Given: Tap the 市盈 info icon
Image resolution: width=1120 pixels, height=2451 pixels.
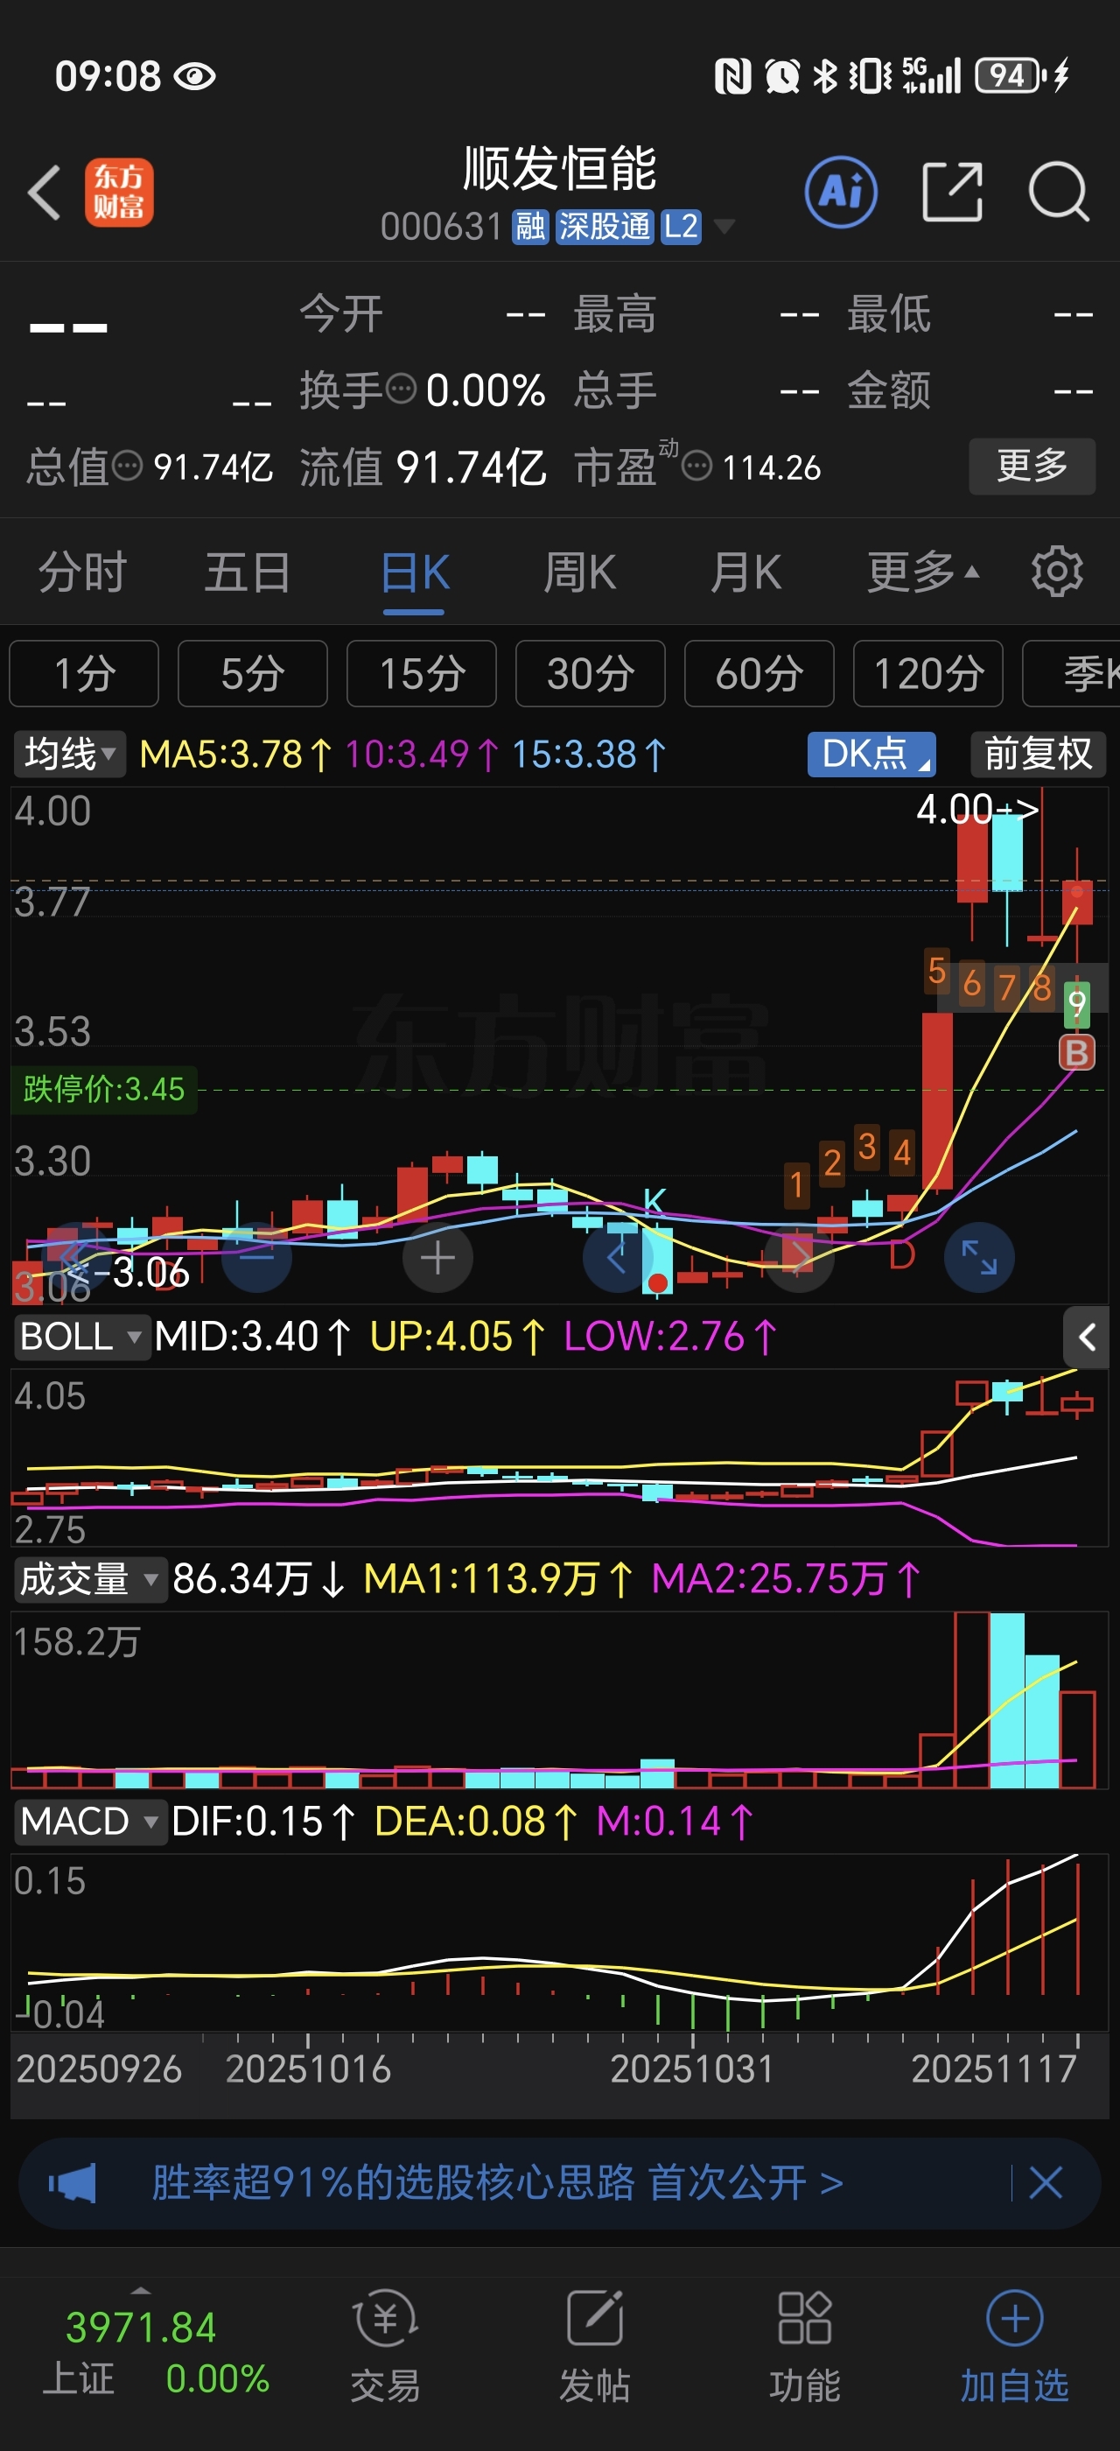Looking at the screenshot, I should (696, 467).
